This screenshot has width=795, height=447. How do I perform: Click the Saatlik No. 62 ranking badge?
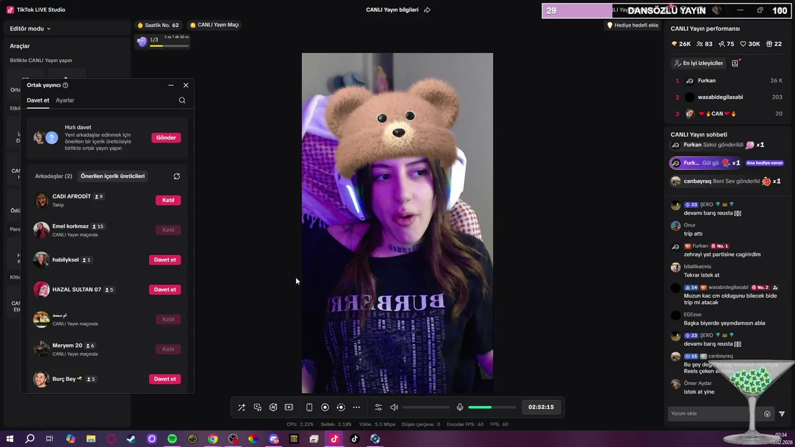158,25
